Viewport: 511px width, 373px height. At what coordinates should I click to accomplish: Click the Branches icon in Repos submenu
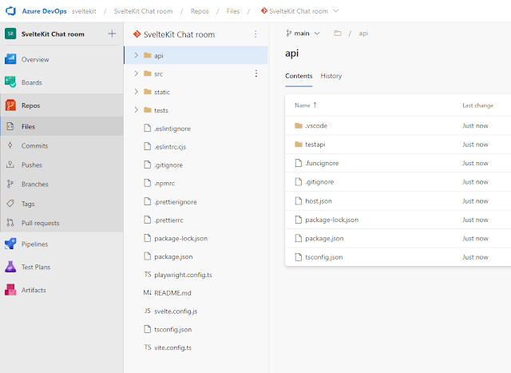pos(10,184)
